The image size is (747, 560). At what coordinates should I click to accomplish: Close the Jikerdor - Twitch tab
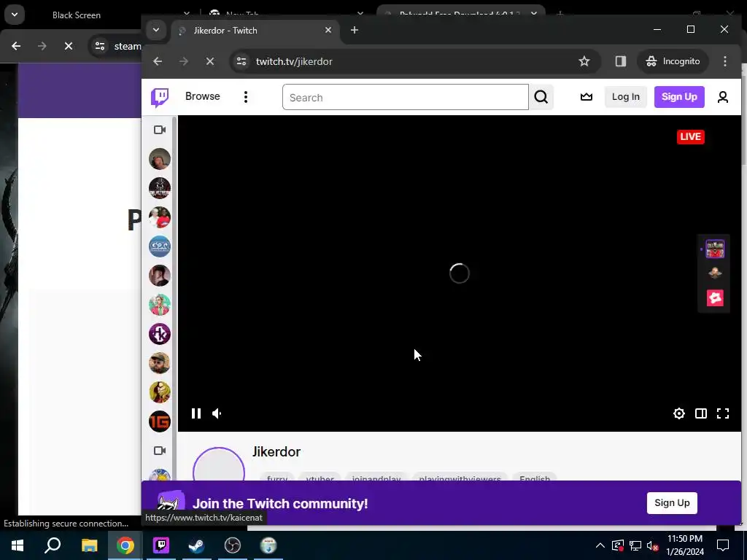tap(328, 30)
